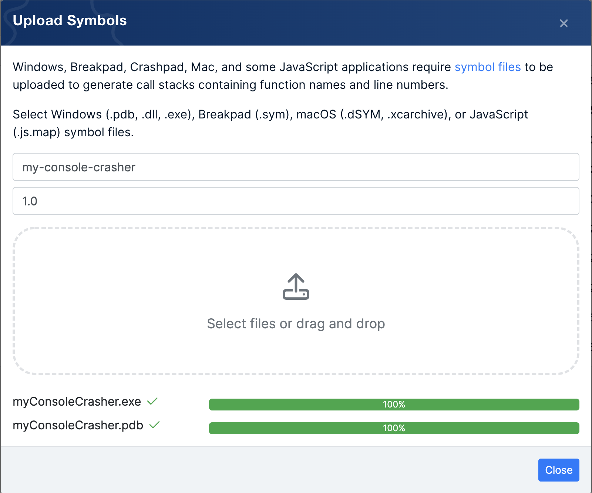Focus the my-console-crasher application name field
Screen dimensions: 592x493
[296, 167]
